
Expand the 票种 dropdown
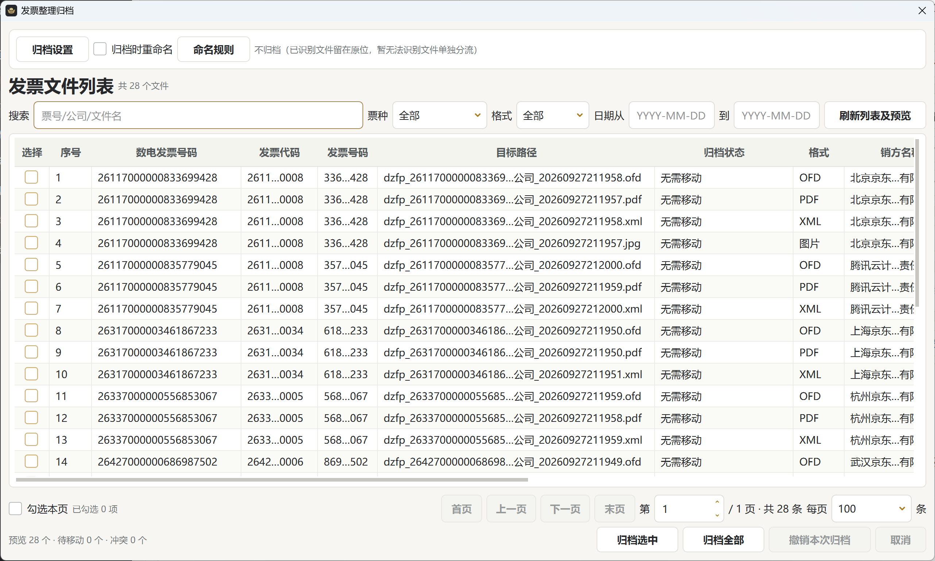439,115
